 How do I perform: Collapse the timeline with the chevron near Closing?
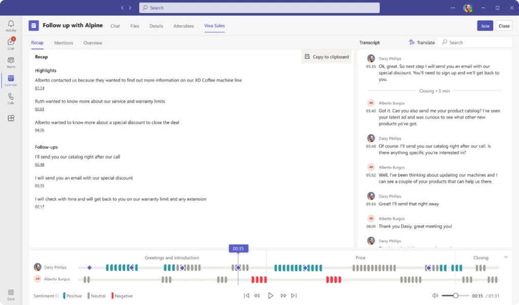point(505,257)
